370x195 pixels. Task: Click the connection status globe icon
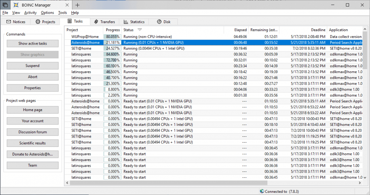pyautogui.click(x=262, y=191)
